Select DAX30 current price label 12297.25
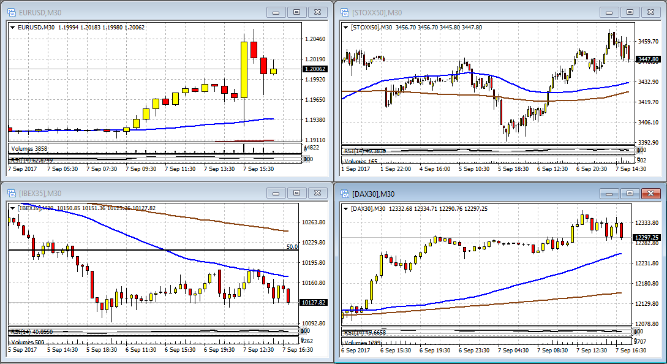The height and width of the screenshot is (364, 667). click(x=647, y=238)
